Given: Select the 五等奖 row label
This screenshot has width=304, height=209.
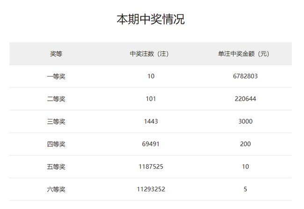Looking at the screenshot, I should (56, 167).
